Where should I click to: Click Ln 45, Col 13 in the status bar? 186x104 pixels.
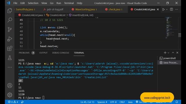(87, 102)
